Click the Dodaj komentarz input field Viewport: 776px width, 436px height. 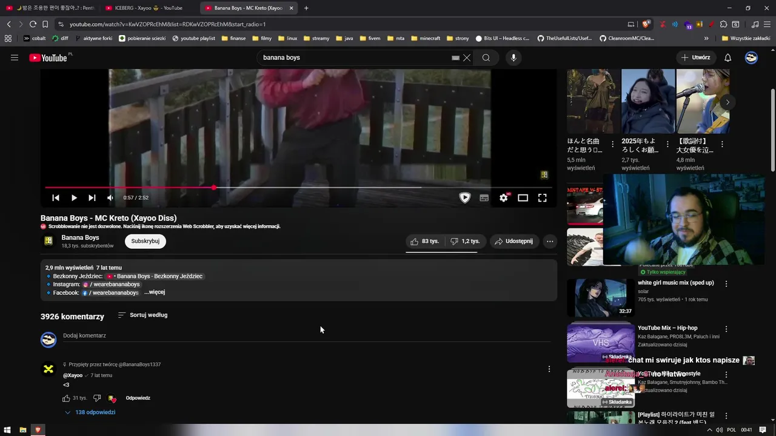click(307, 336)
